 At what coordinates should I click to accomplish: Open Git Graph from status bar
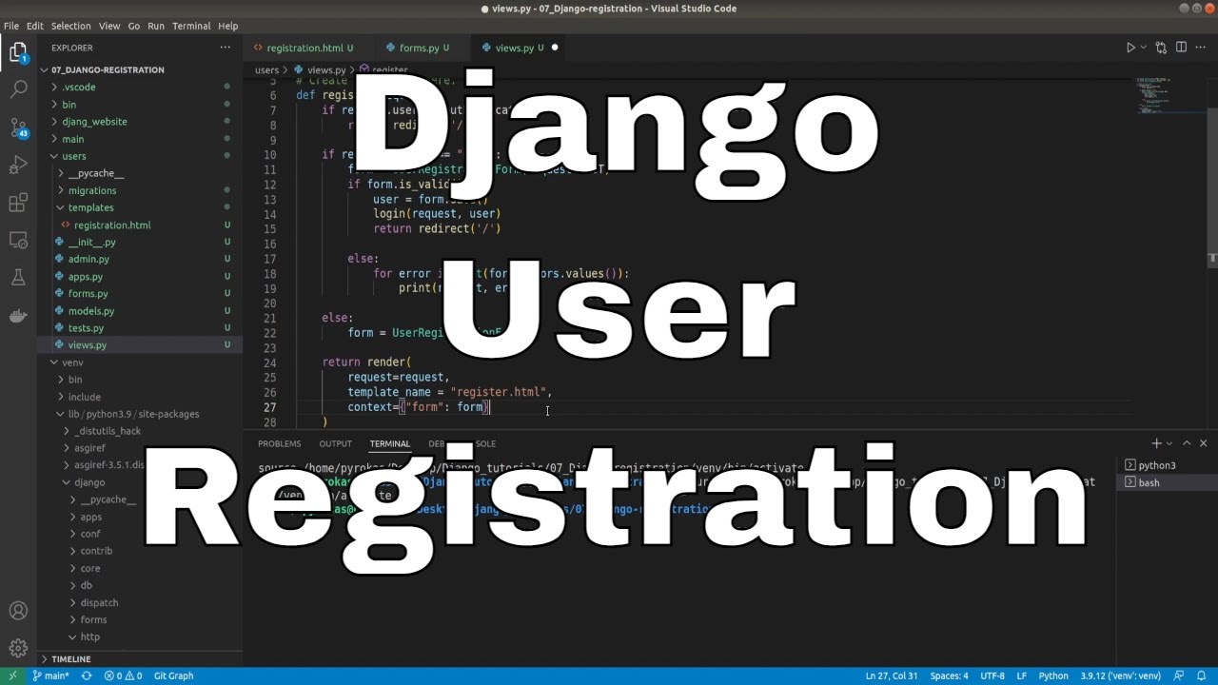click(173, 675)
